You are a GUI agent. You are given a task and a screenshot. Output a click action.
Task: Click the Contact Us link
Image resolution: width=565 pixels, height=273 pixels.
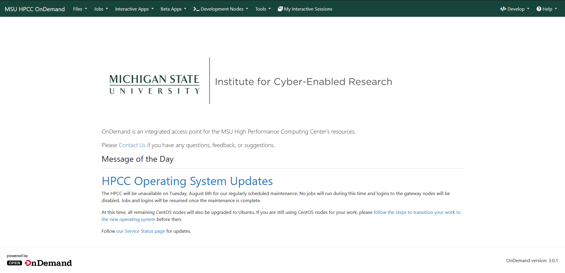pyautogui.click(x=132, y=145)
